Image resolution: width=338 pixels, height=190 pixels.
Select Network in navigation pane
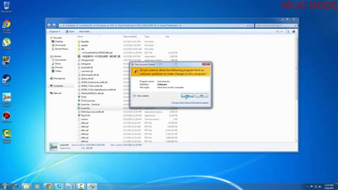(55, 93)
